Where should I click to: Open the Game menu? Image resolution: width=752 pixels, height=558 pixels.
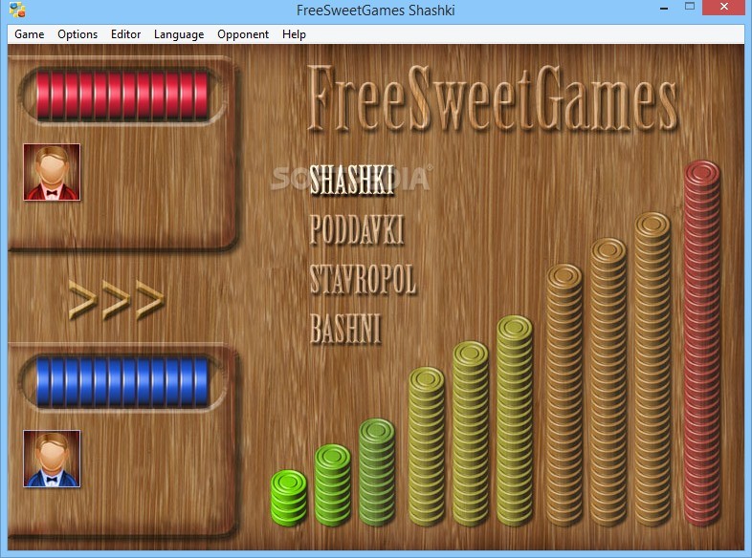click(x=30, y=34)
